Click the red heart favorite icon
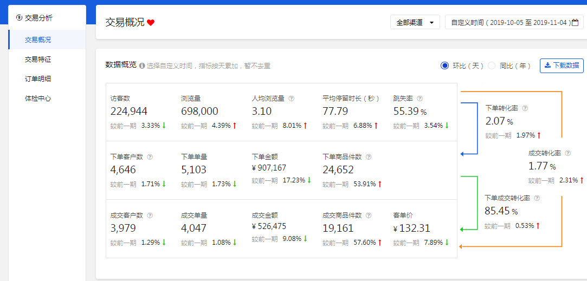This screenshot has height=281, width=587. click(x=151, y=23)
